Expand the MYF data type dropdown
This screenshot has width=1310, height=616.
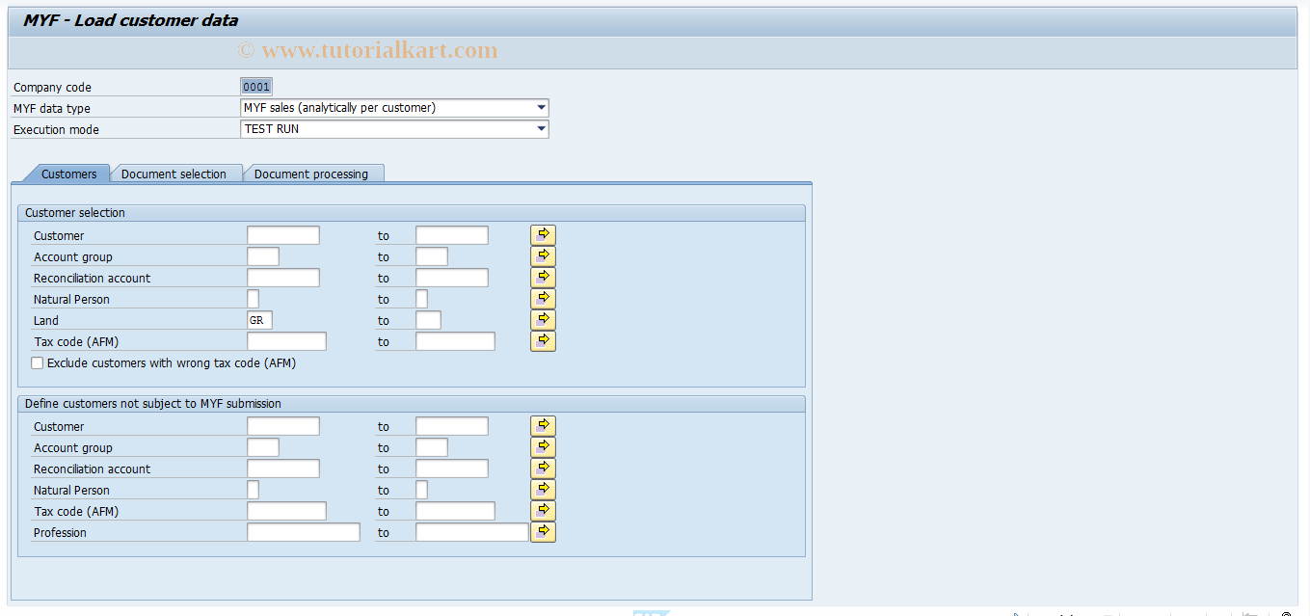click(541, 108)
